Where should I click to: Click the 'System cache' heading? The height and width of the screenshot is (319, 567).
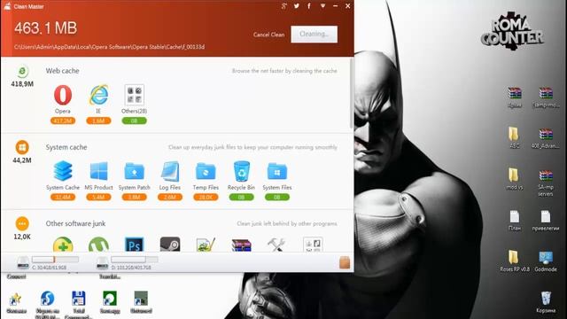tap(66, 147)
